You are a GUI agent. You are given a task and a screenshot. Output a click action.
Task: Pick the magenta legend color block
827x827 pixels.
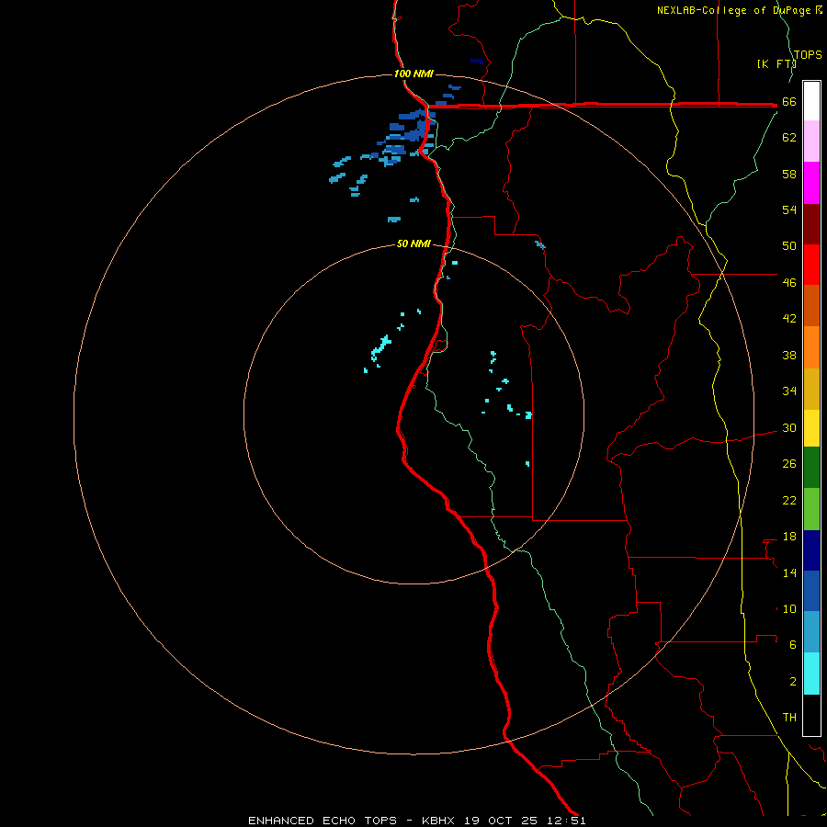coord(811,183)
